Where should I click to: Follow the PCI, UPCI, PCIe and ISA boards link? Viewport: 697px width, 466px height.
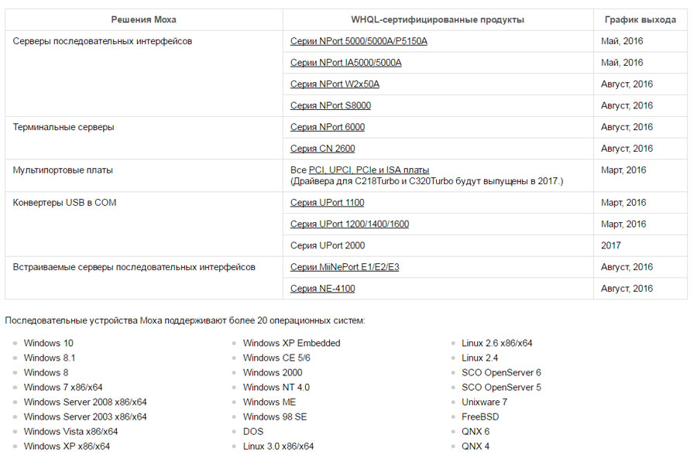[369, 170]
